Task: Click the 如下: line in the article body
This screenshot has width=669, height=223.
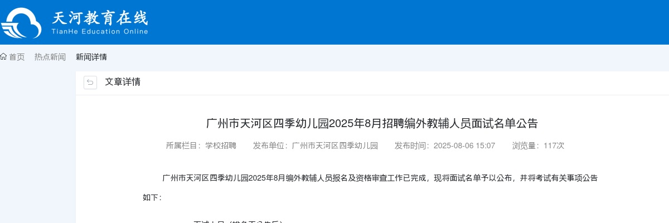Action: [152, 197]
